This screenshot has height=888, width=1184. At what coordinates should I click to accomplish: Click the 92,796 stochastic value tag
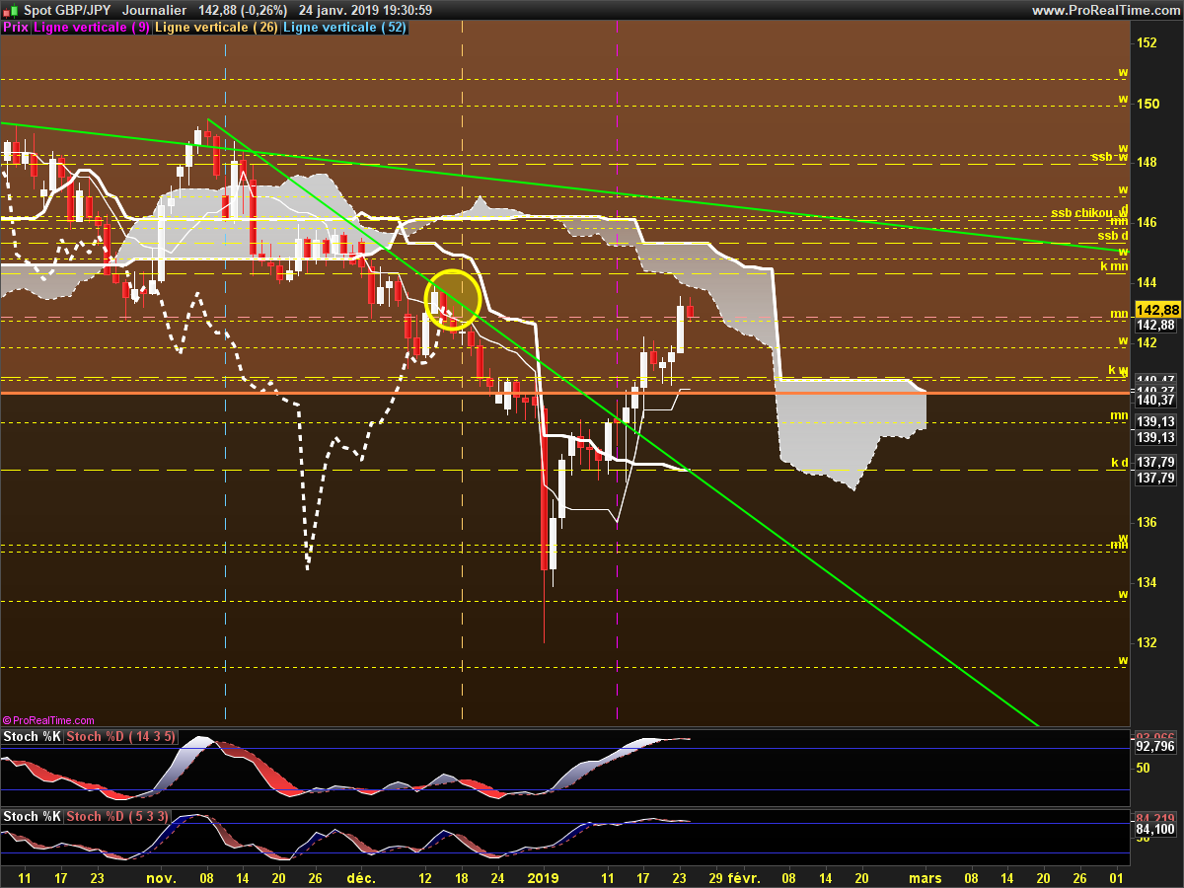pyautogui.click(x=1155, y=747)
